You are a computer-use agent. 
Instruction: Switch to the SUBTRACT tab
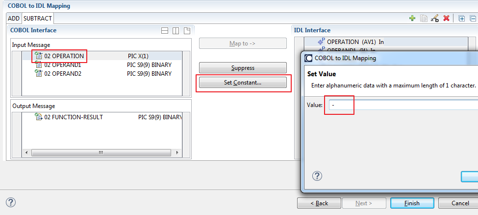coord(38,19)
